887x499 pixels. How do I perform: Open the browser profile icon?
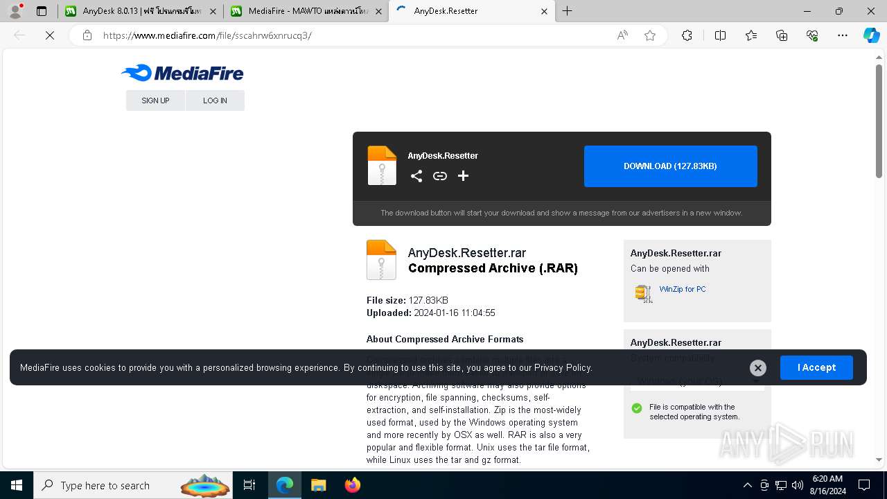click(15, 11)
